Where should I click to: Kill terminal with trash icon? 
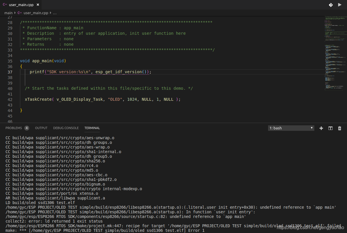coord(340,128)
